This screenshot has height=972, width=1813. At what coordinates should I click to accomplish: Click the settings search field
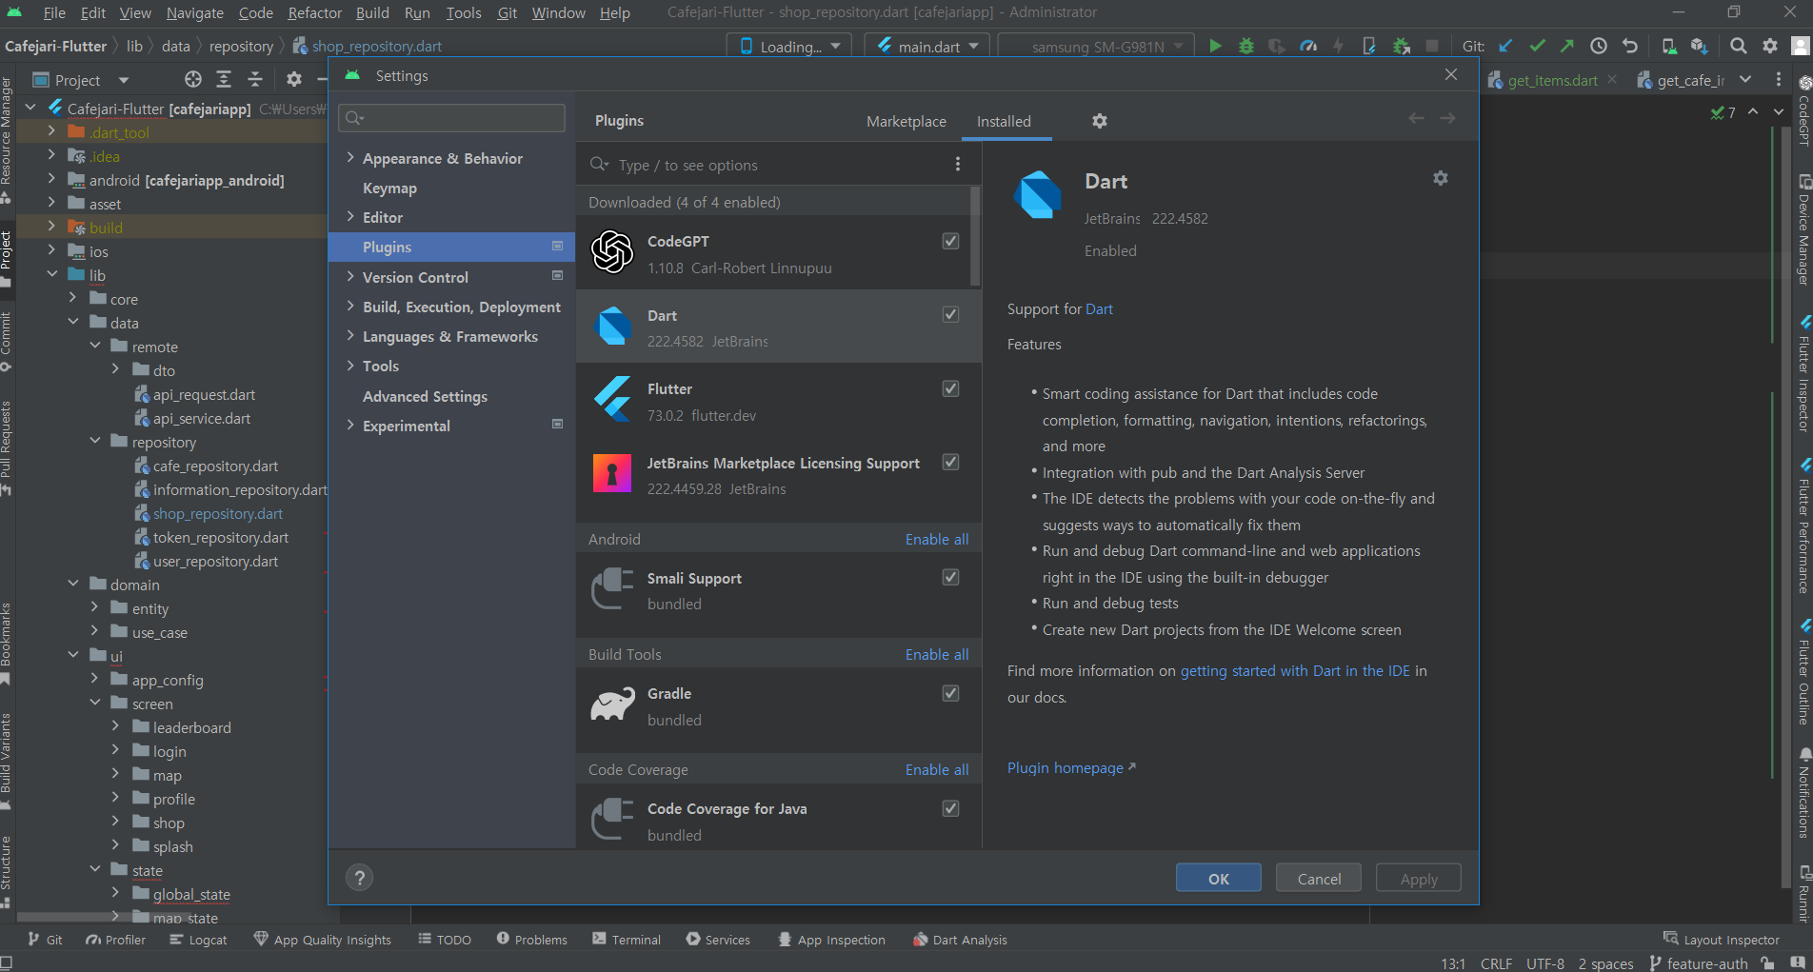tap(451, 117)
